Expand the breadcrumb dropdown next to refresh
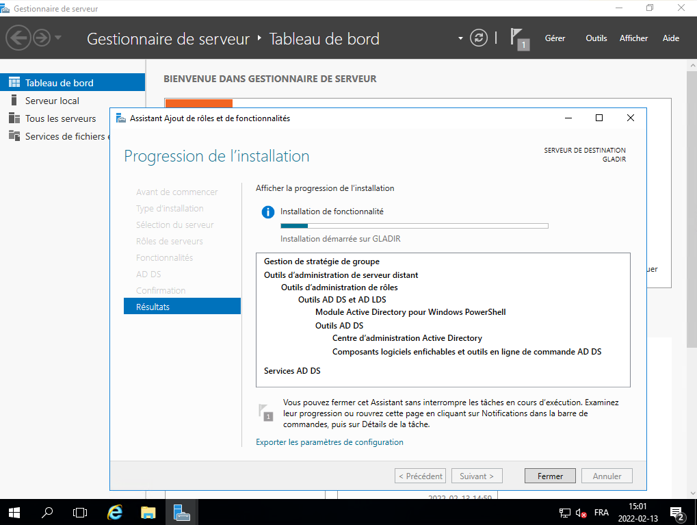Viewport: 697px width, 525px height. point(460,38)
